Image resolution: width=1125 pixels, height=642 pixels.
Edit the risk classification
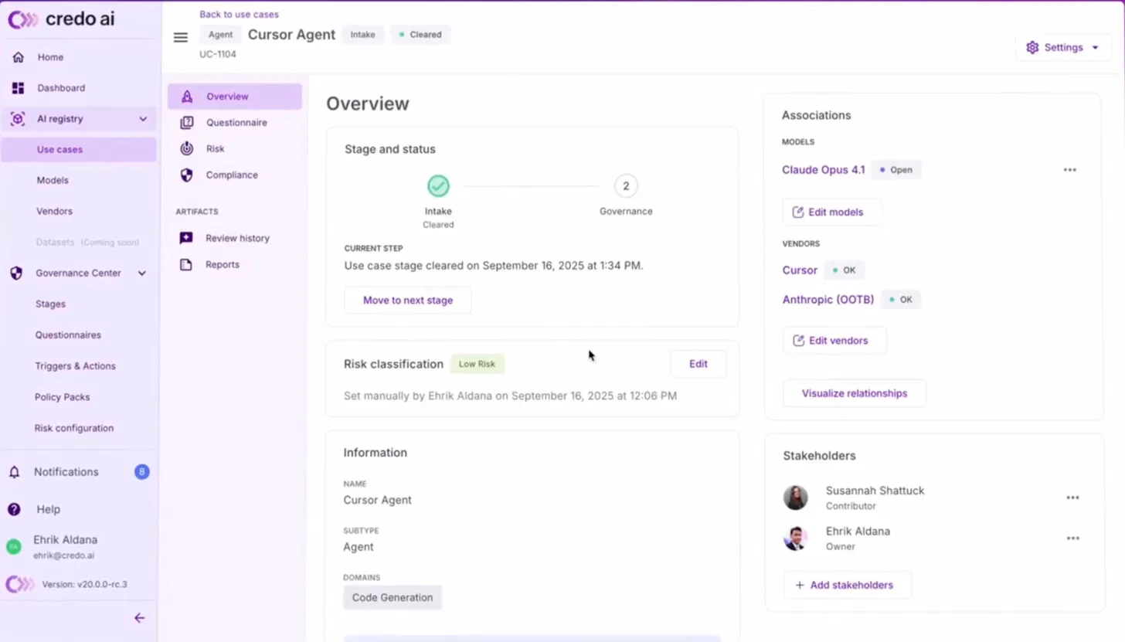pyautogui.click(x=698, y=364)
